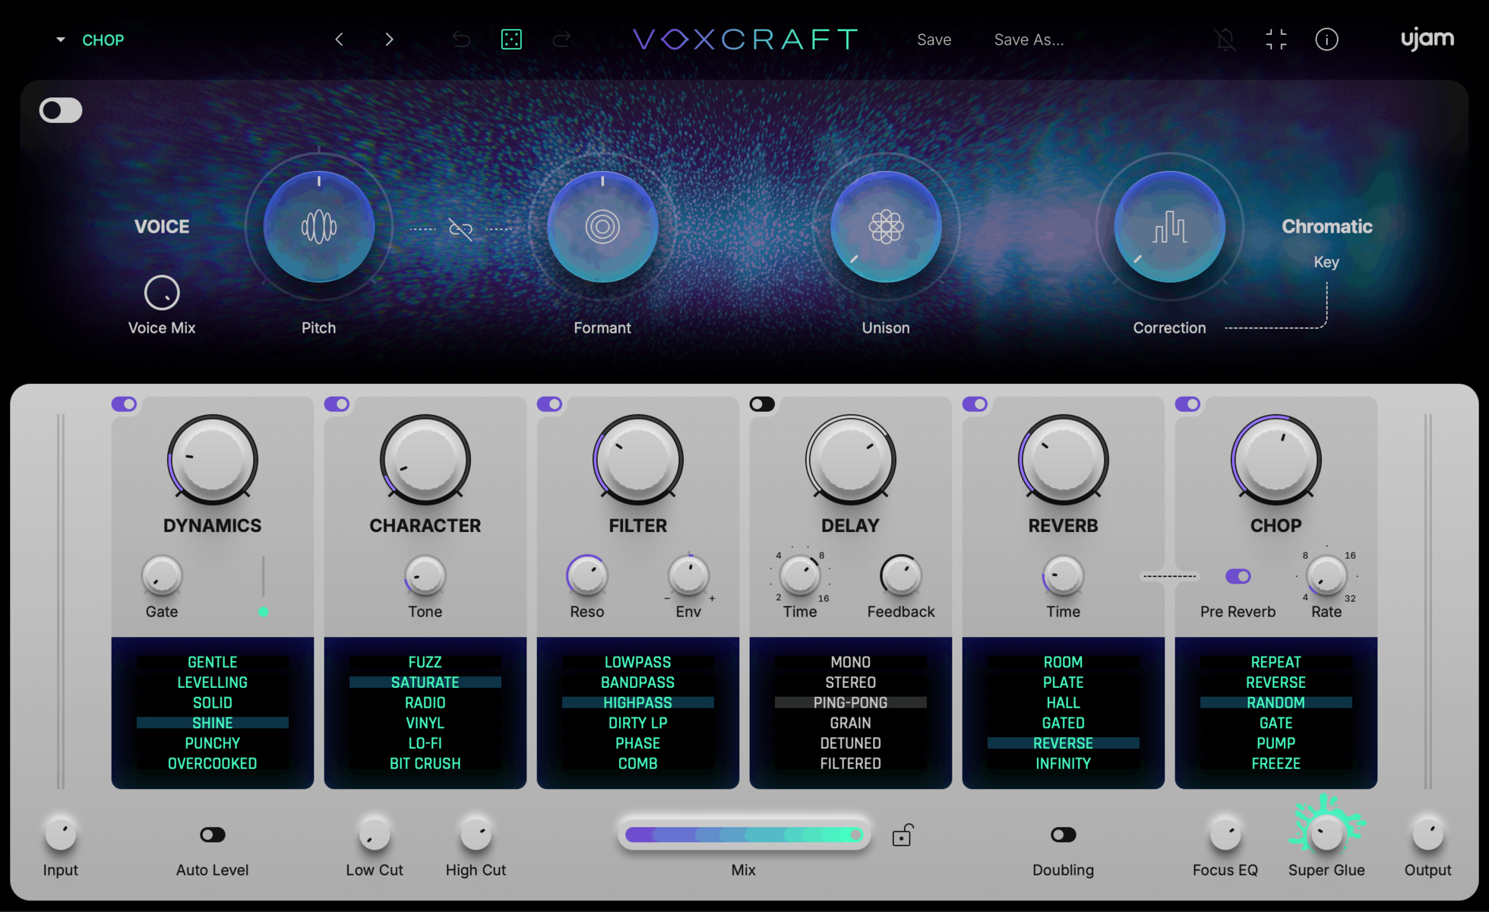Click Save As...

[x=1029, y=39]
